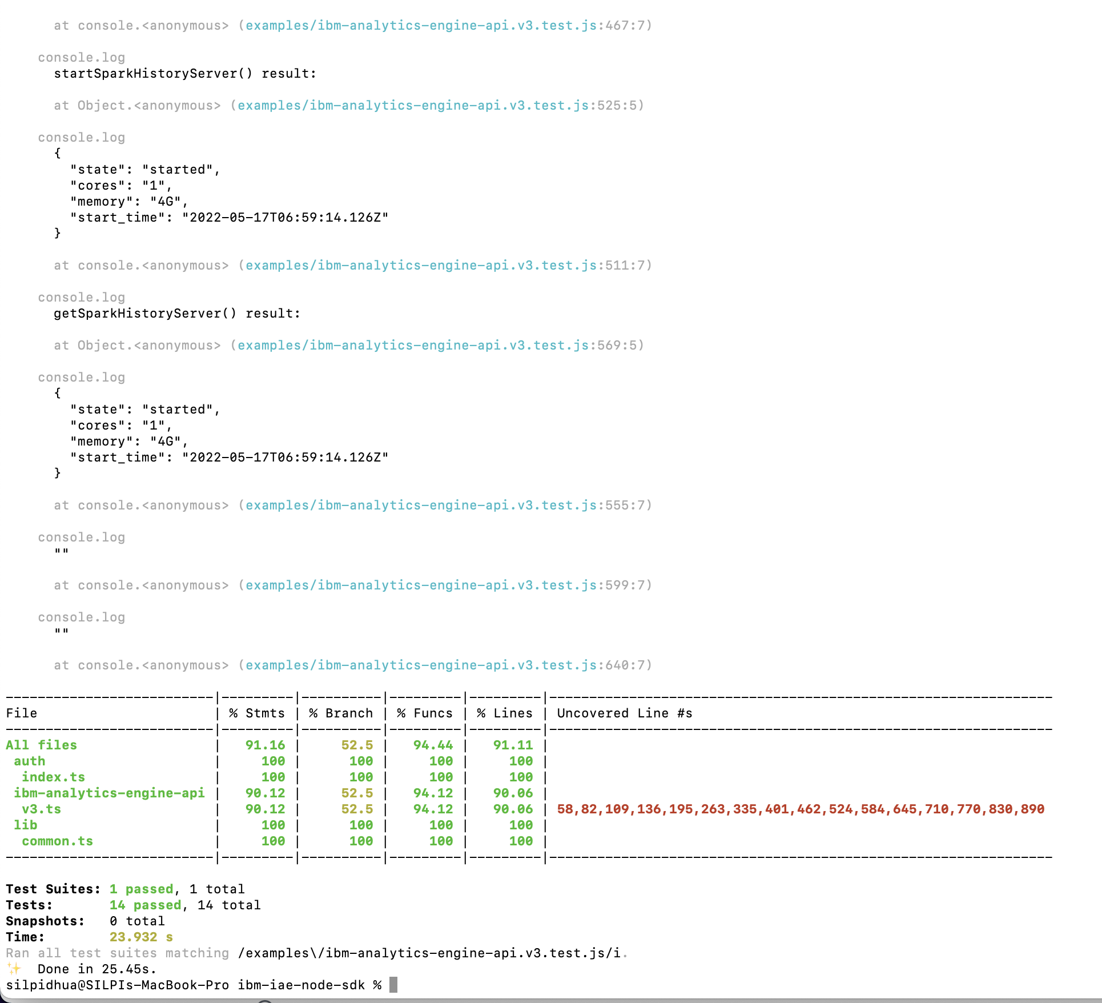Click the 23.932 s time value
This screenshot has width=1102, height=1003.
(141, 937)
